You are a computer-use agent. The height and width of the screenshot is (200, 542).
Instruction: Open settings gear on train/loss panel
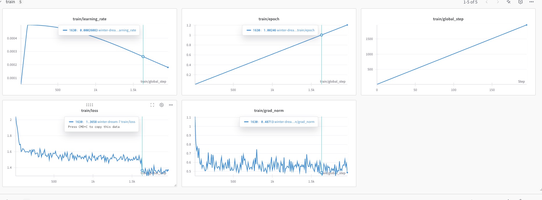point(162,105)
